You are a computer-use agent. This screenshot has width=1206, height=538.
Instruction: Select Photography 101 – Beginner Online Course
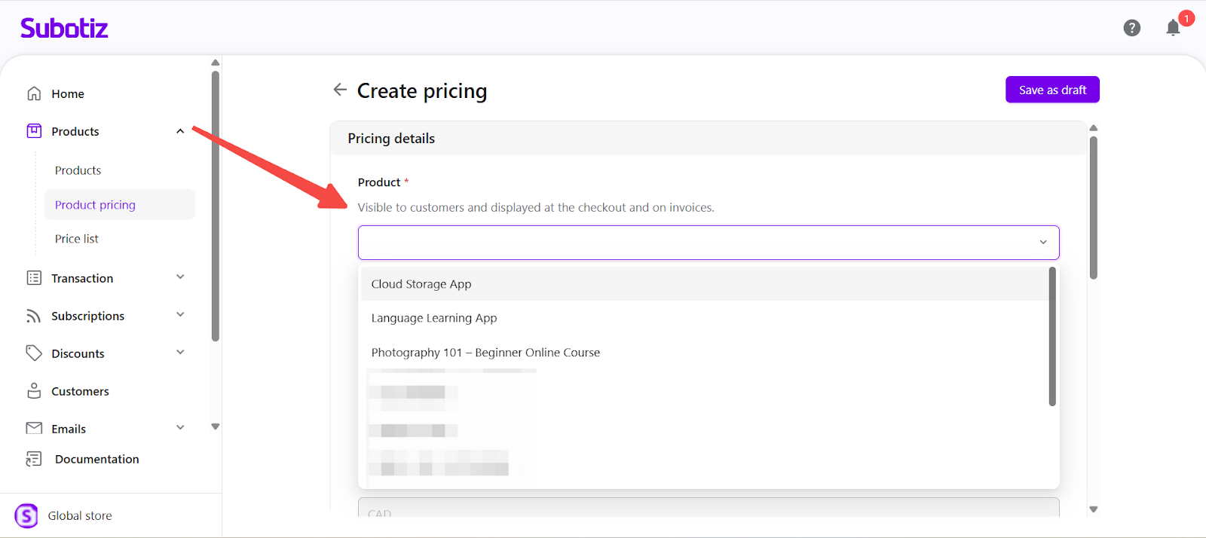485,353
